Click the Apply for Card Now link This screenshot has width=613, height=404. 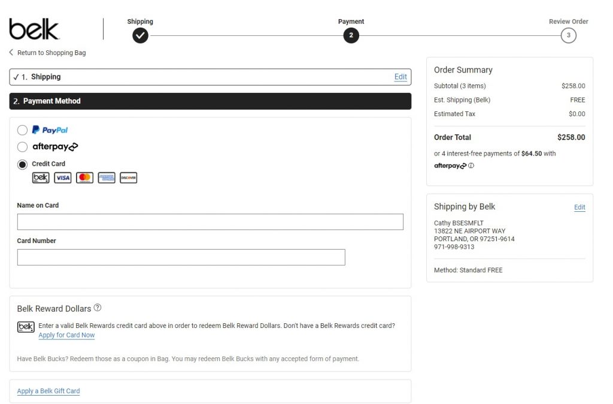pyautogui.click(x=66, y=335)
